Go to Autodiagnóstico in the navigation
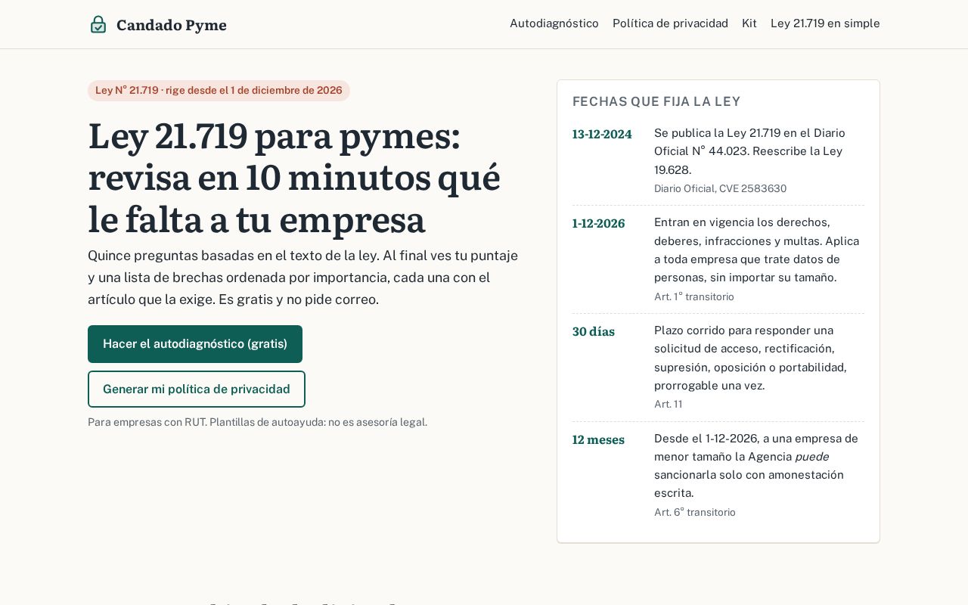 [554, 23]
